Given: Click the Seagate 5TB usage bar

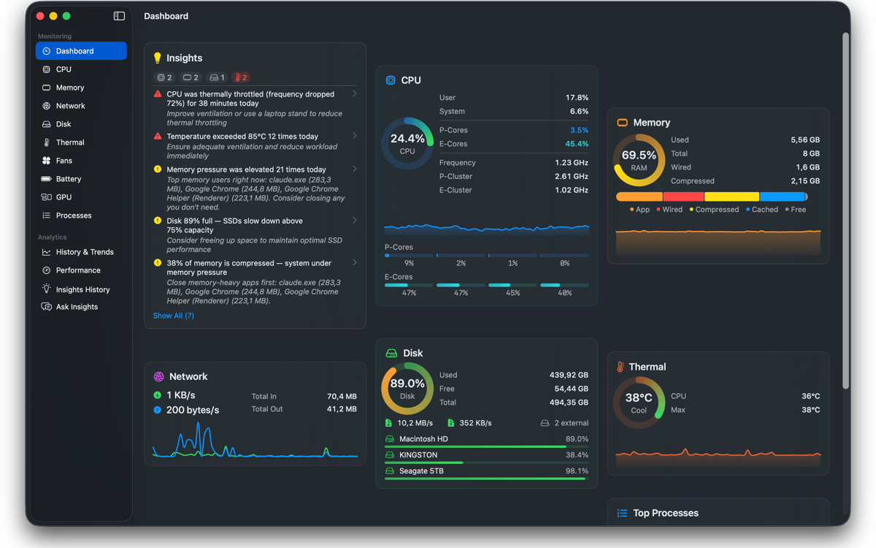Looking at the screenshot, I should pyautogui.click(x=486, y=479).
